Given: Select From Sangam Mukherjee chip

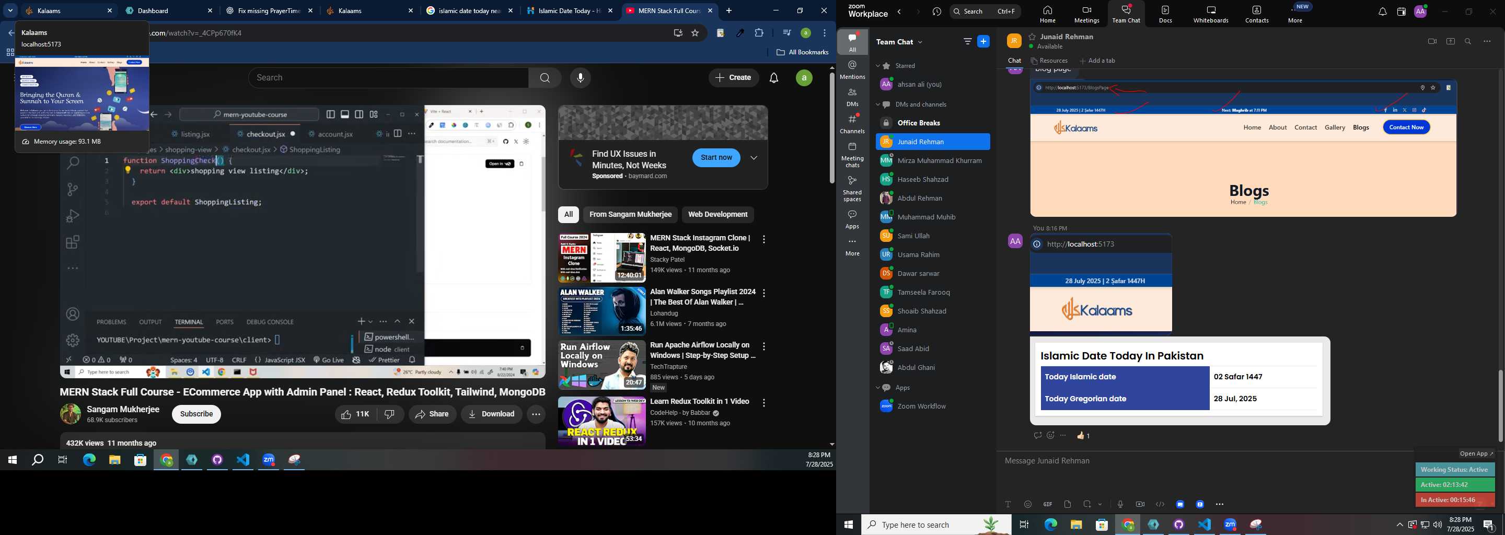Looking at the screenshot, I should pyautogui.click(x=630, y=215).
